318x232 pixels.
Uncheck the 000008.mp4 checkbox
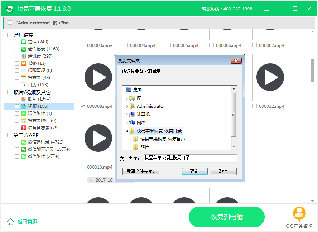point(83,106)
